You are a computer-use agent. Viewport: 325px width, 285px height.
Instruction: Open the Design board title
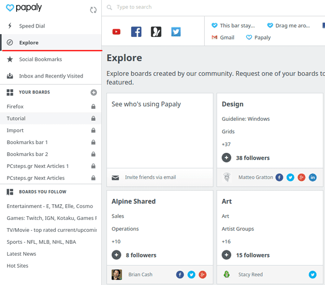232,104
